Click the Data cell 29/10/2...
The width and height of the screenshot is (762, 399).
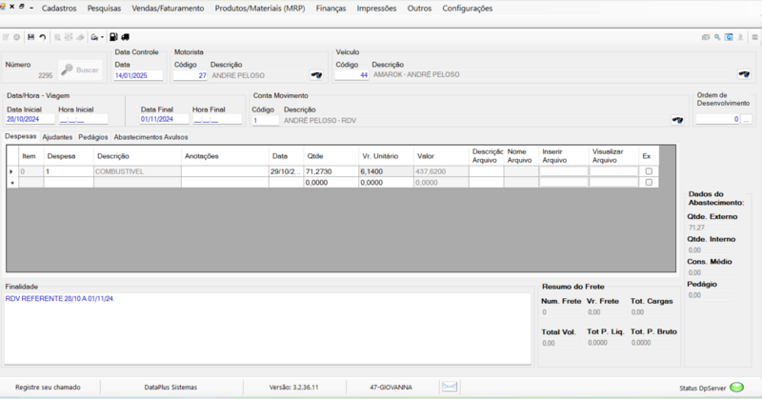[287, 171]
